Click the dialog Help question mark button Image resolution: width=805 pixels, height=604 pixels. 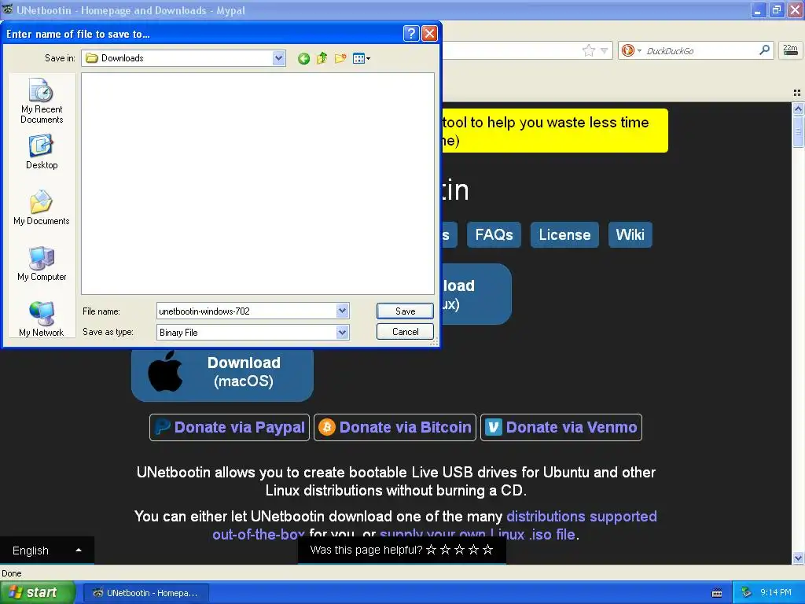click(x=410, y=34)
